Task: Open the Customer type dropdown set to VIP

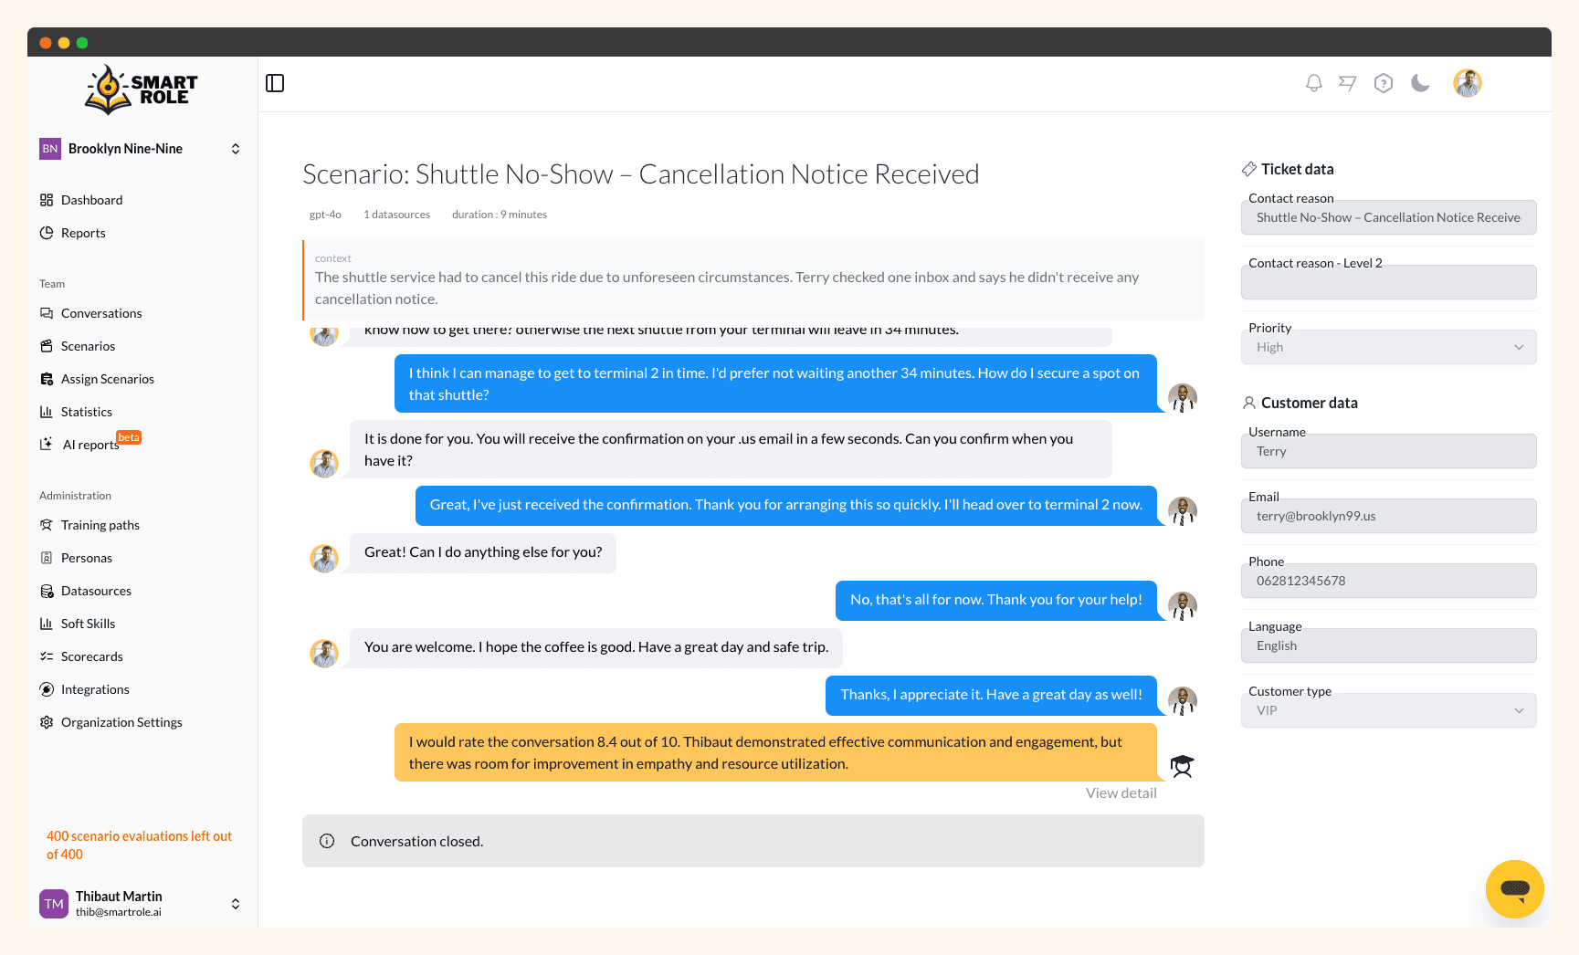Action: click(1388, 710)
